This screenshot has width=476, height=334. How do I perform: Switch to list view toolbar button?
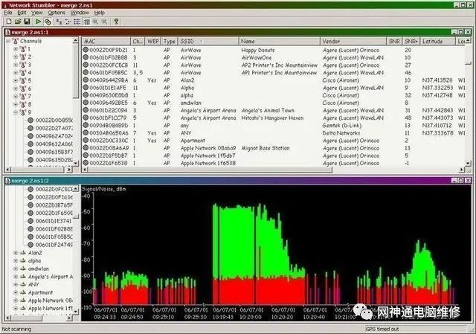77,22
